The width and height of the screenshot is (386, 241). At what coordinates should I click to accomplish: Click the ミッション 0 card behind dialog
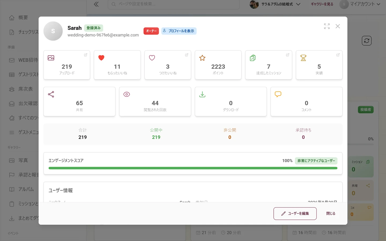[x=361, y=167]
